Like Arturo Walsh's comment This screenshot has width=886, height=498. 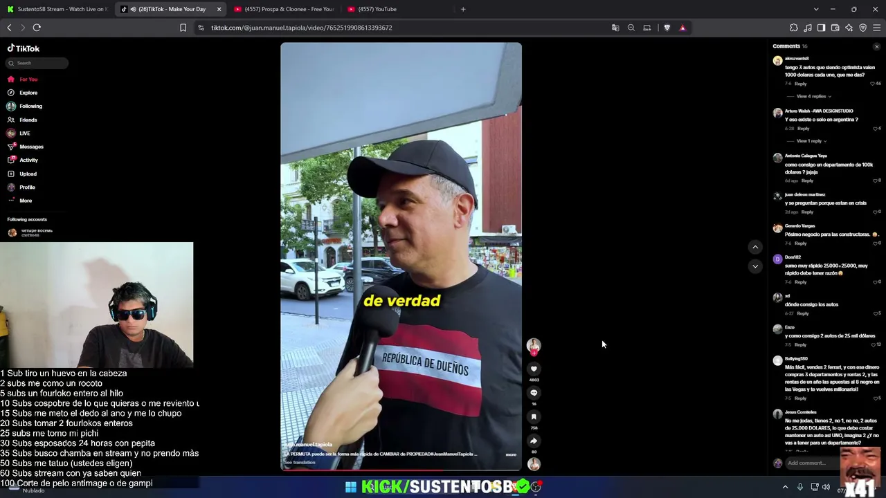pos(876,129)
